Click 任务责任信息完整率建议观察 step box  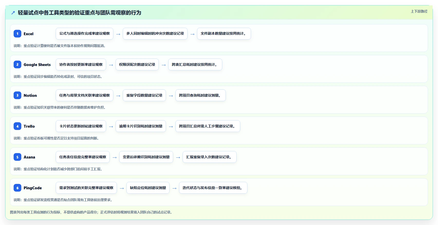click(x=83, y=157)
